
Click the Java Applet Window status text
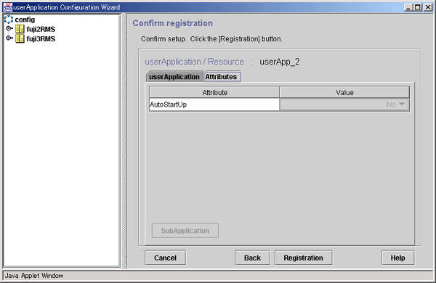point(34,276)
